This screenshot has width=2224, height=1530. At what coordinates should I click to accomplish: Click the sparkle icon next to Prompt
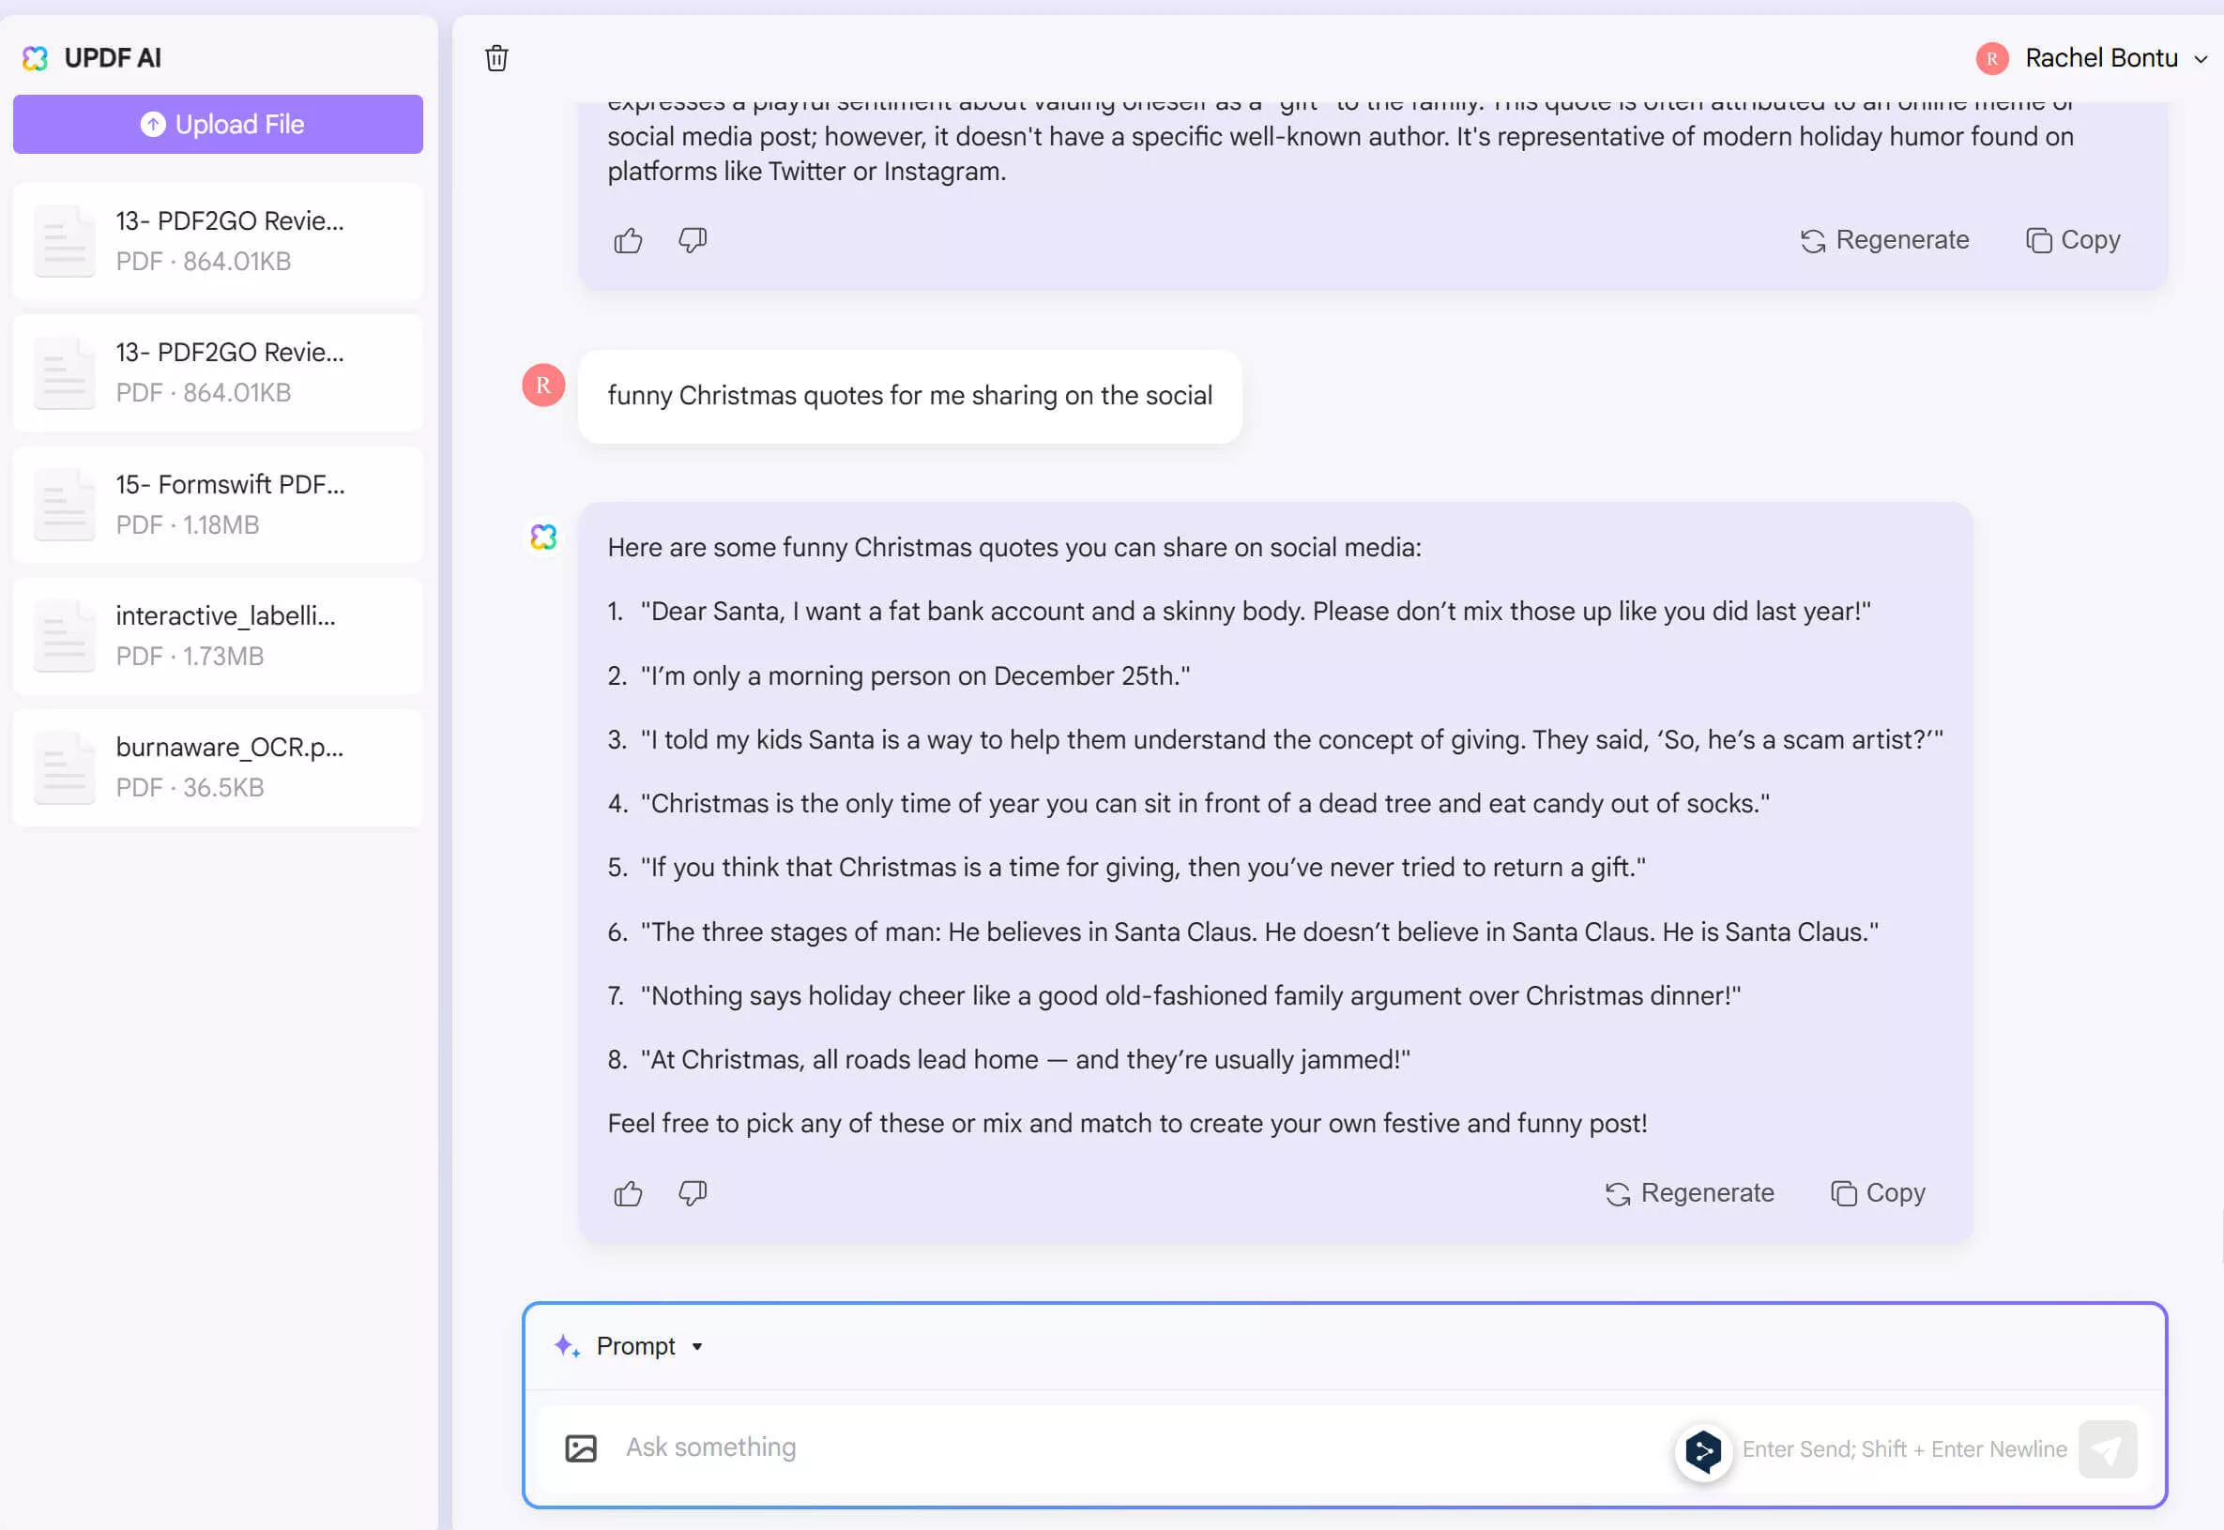tap(566, 1345)
